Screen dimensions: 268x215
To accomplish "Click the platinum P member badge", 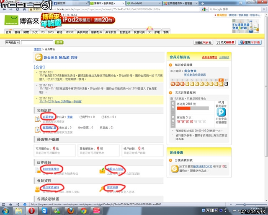I will (x=221, y=112).
